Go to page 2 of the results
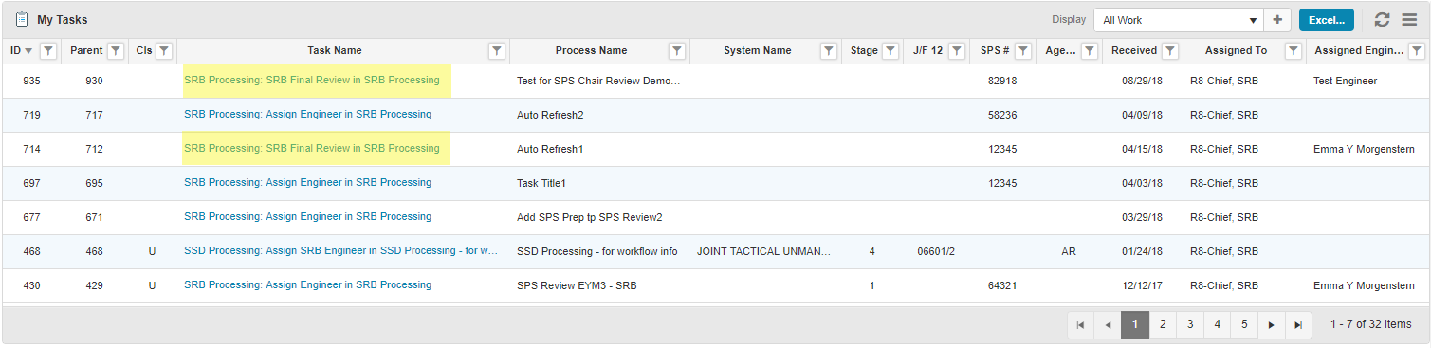1431x348 pixels. coord(1163,324)
